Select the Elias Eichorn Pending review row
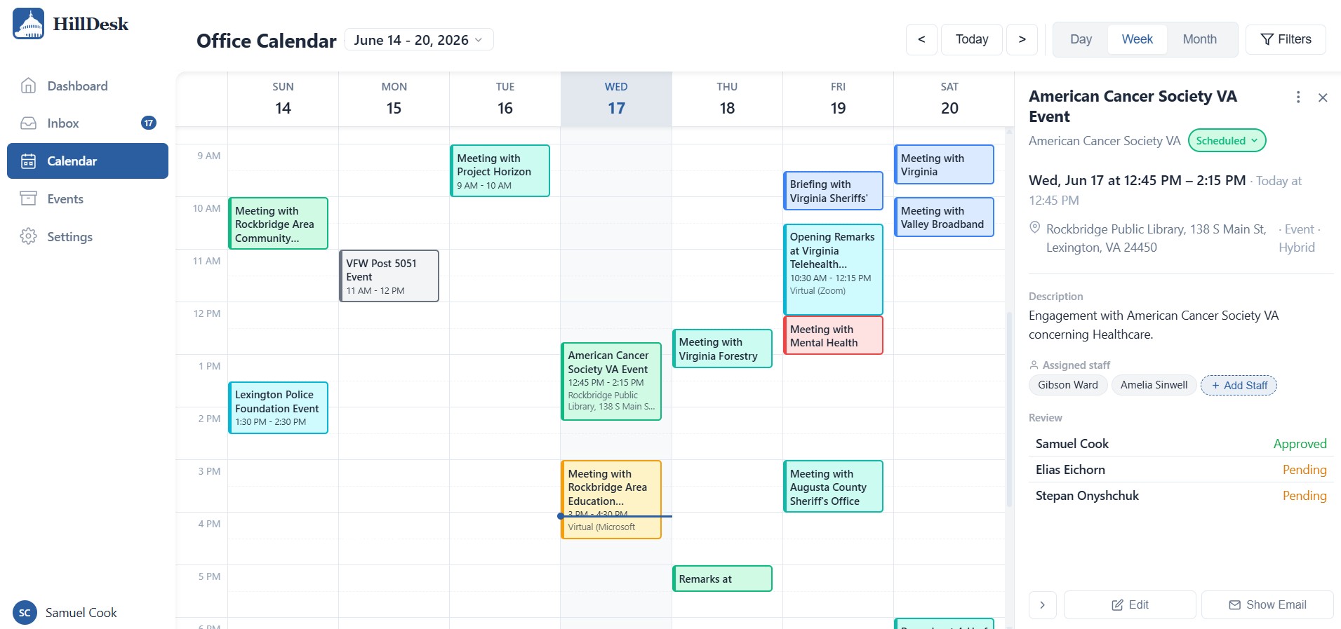The image size is (1341, 629). (1181, 470)
